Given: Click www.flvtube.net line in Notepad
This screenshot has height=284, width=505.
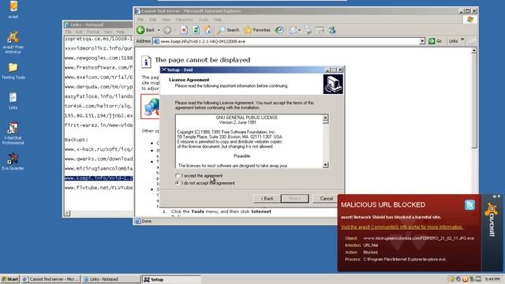Looking at the screenshot, I should point(98,188).
